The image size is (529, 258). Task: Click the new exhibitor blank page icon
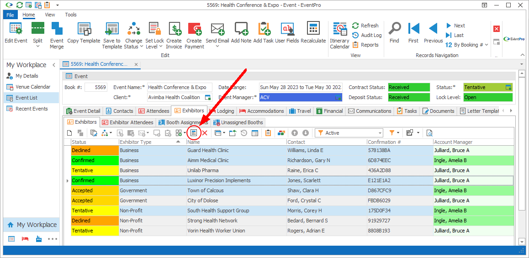[70, 133]
